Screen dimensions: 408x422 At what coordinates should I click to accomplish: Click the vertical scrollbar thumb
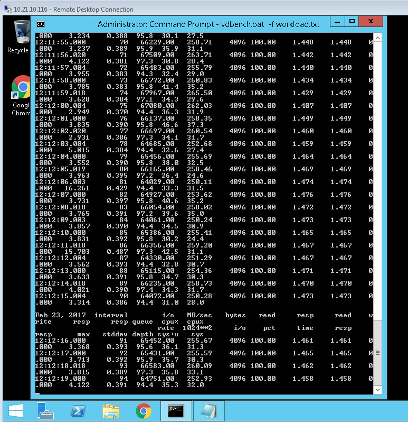[x=377, y=353]
